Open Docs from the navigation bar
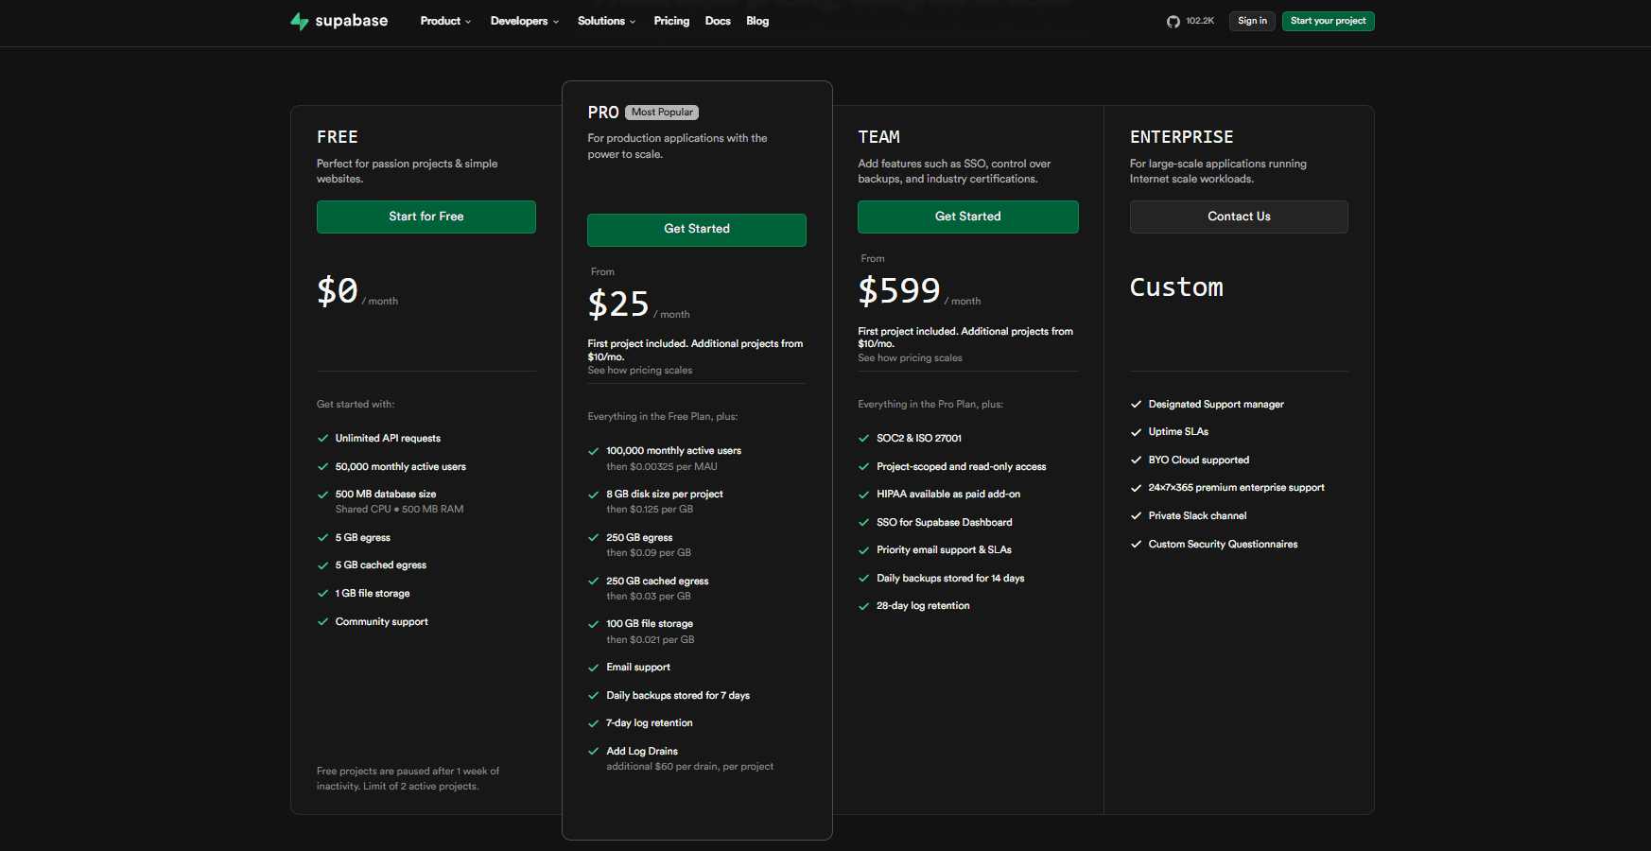This screenshot has height=851, width=1651. (x=718, y=21)
